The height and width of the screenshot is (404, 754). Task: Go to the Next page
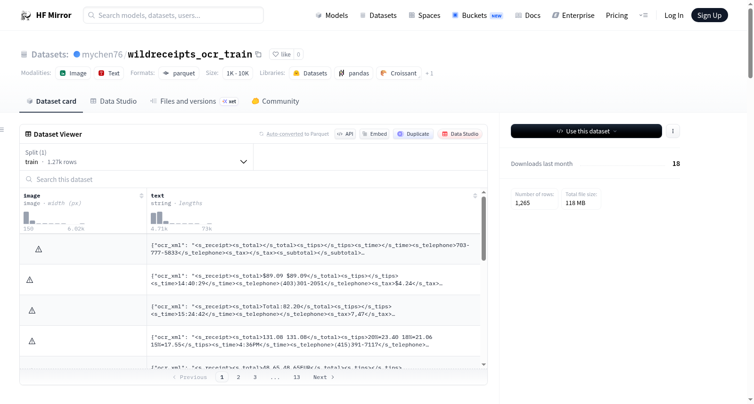click(324, 377)
